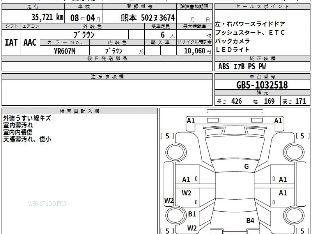
Task: Select the note 室内薄汚れ
Action: click(18, 125)
